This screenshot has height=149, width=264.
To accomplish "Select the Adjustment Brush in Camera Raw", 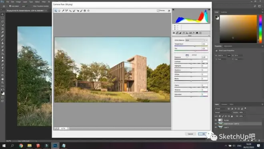I will tap(81, 11).
